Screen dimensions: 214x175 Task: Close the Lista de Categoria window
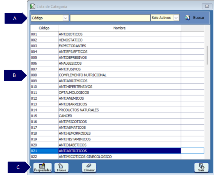click(207, 6)
